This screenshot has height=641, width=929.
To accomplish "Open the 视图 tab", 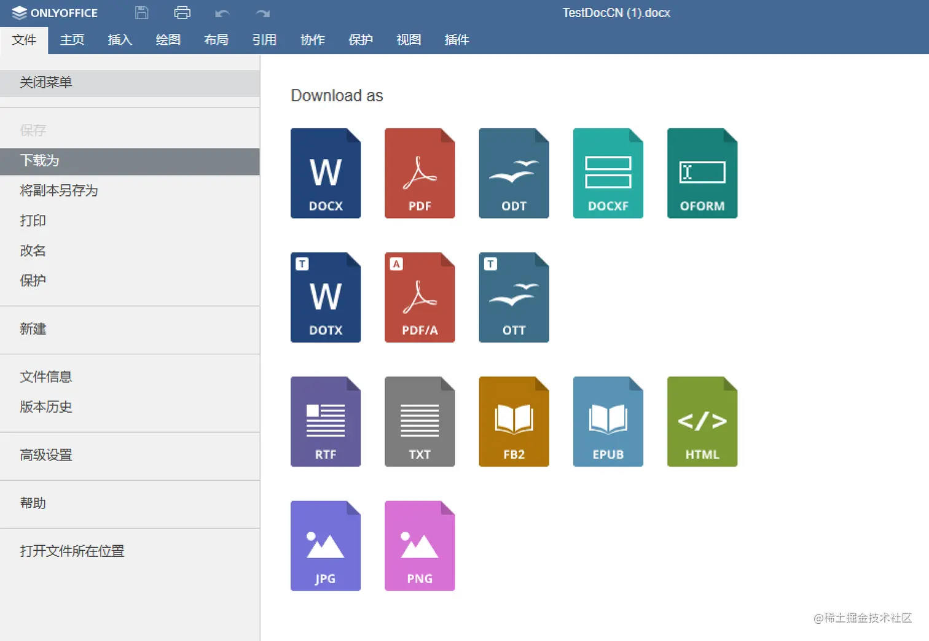I will [409, 40].
